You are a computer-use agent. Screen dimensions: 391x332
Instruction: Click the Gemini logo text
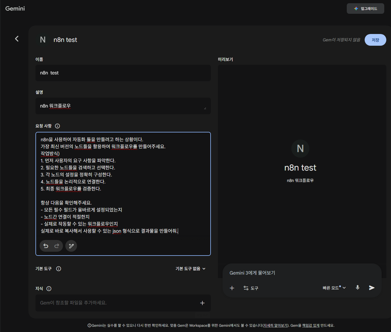click(15, 8)
